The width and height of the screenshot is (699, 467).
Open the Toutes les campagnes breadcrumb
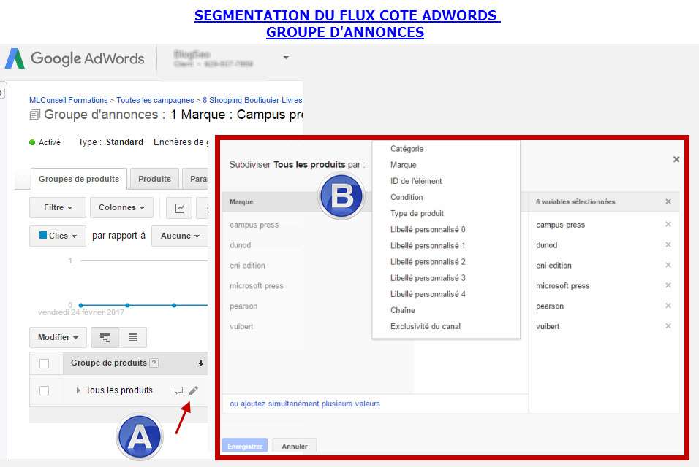tap(155, 100)
